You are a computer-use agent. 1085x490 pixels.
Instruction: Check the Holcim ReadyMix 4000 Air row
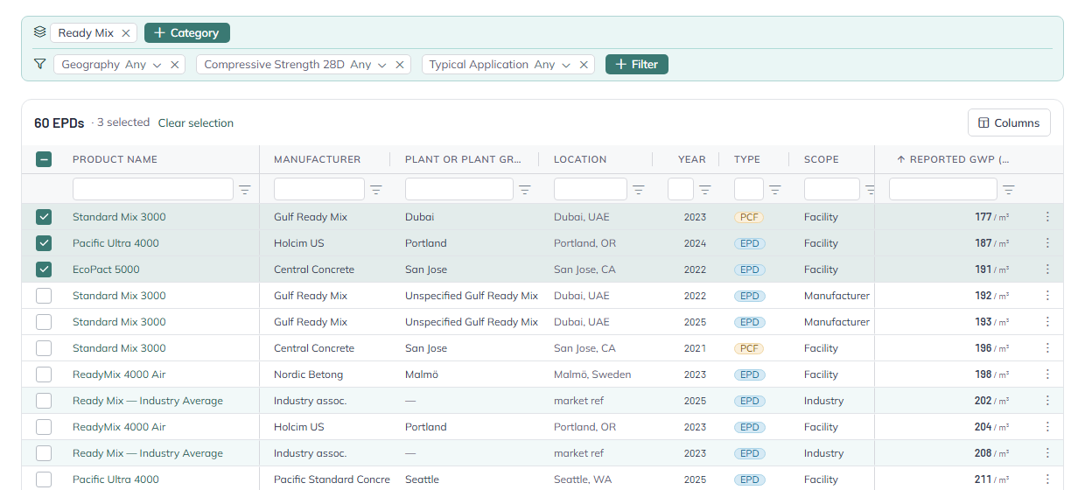tap(44, 427)
